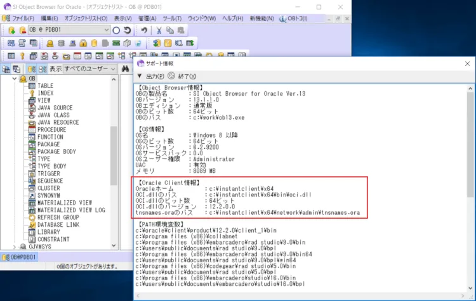The height and width of the screenshot is (301, 476).
Task: Select DATABASE LINK tree item
Action: click(58, 224)
